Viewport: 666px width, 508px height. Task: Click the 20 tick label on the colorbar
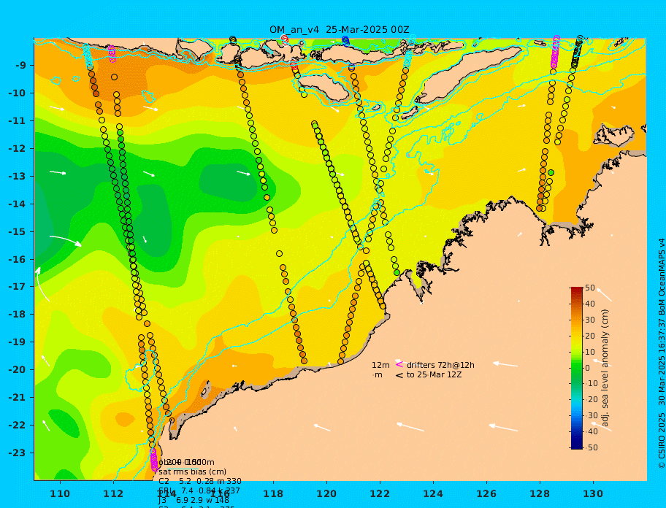pos(590,336)
